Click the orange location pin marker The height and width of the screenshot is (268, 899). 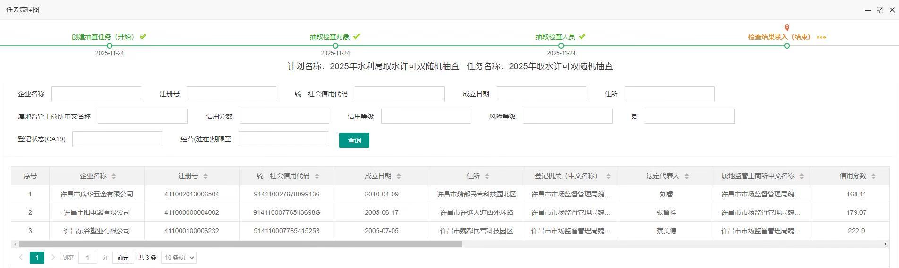point(787,28)
